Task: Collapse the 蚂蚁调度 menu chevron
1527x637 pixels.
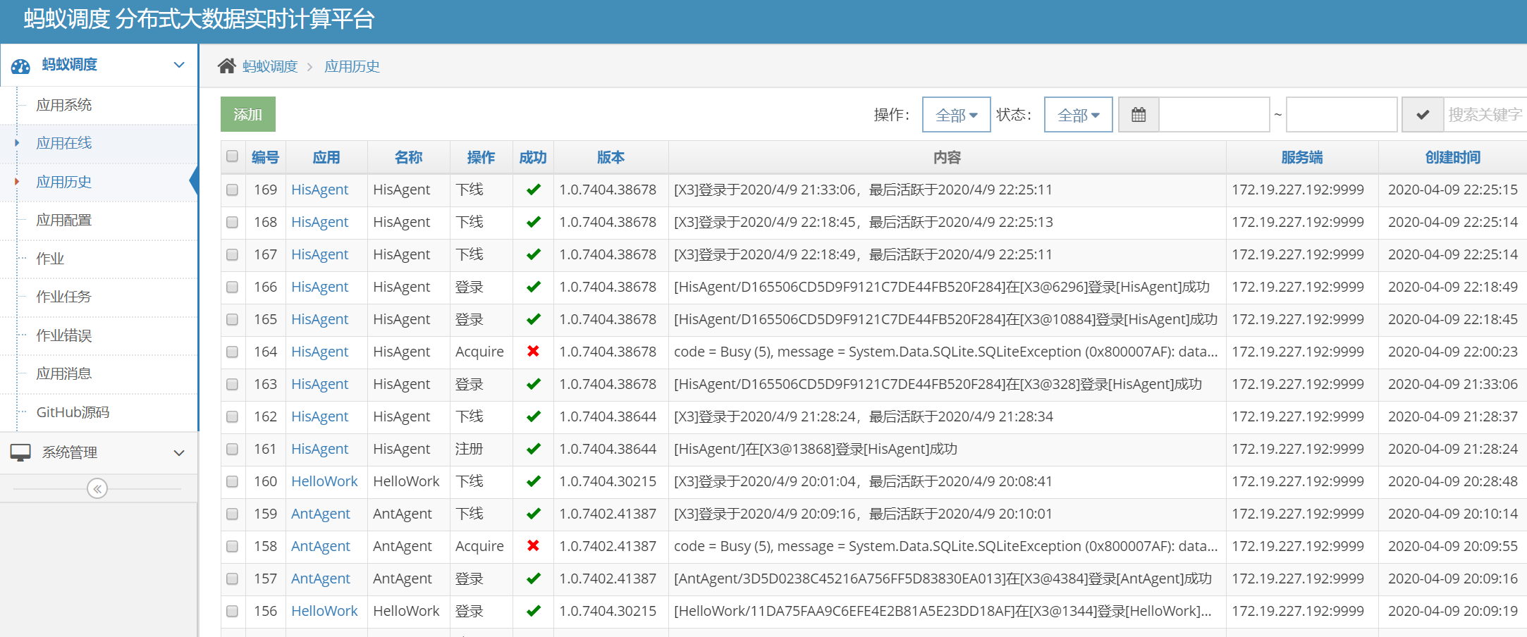Action: pos(179,65)
